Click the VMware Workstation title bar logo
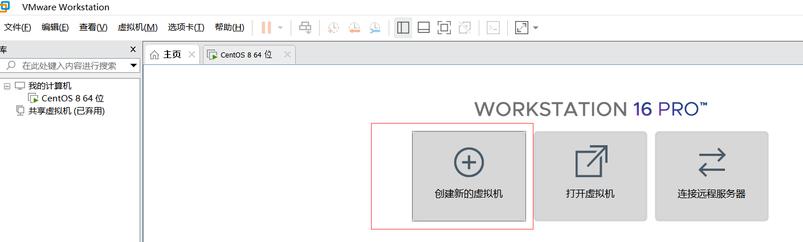 point(5,7)
